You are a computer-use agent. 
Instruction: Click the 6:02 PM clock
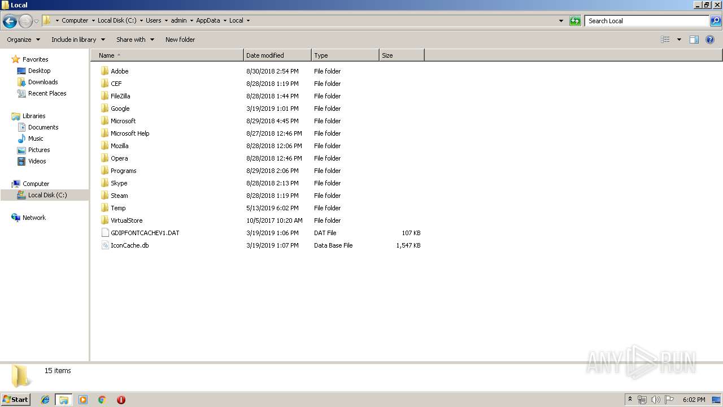click(694, 400)
